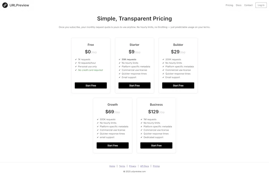269x175 pixels.
Task: Click the checkmark beside Dedicated support
Action: [x=141, y=137]
